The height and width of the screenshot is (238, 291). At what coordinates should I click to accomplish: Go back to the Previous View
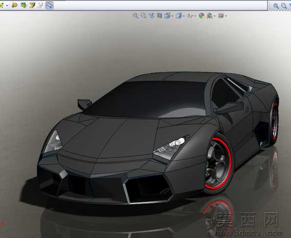tap(151, 15)
